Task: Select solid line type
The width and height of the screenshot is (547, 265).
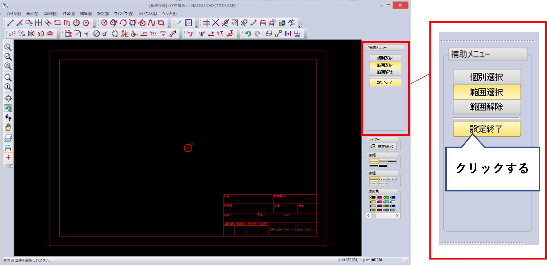Action: (x=374, y=179)
